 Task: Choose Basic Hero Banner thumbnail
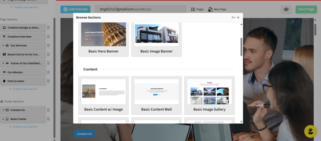pos(103,34)
